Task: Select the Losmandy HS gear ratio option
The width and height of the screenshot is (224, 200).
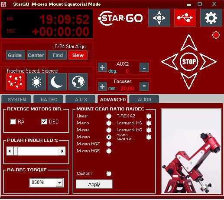Action: pos(149,123)
